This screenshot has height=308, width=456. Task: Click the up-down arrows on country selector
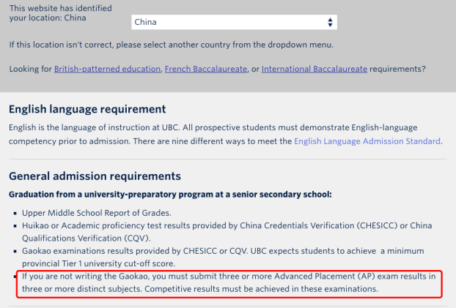pos(330,23)
